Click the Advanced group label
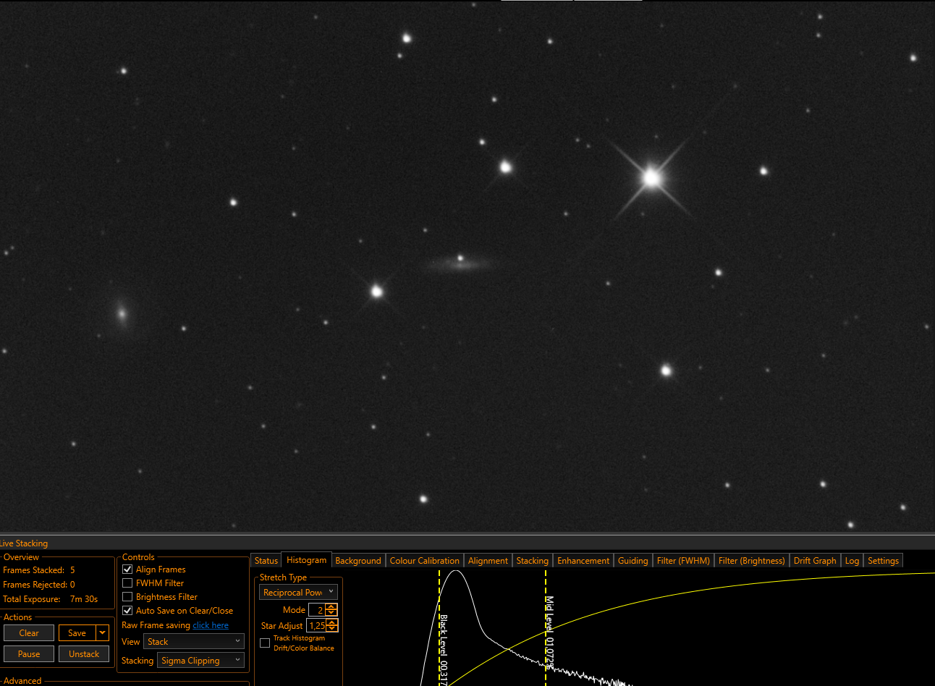The height and width of the screenshot is (686, 935). [x=22, y=681]
